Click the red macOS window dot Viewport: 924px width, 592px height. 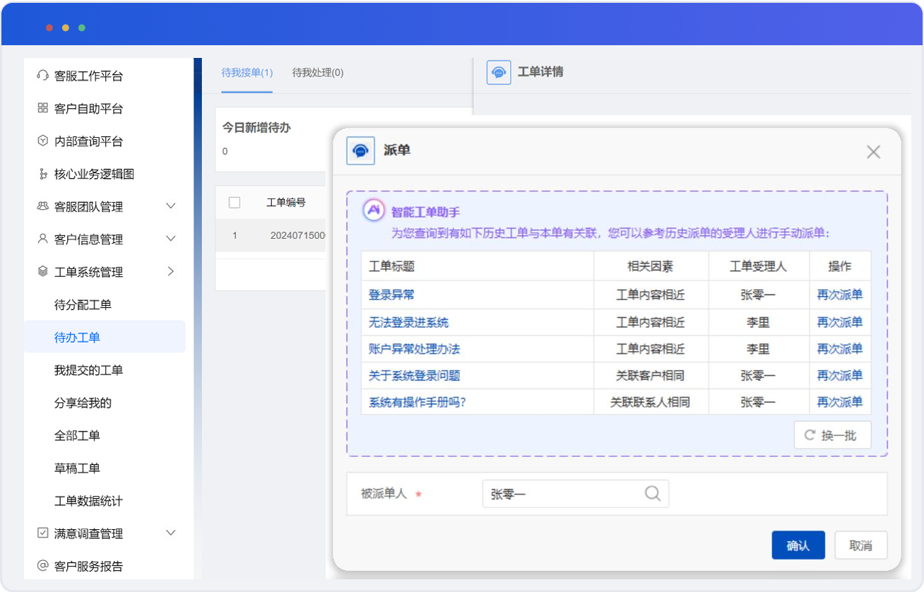point(49,28)
